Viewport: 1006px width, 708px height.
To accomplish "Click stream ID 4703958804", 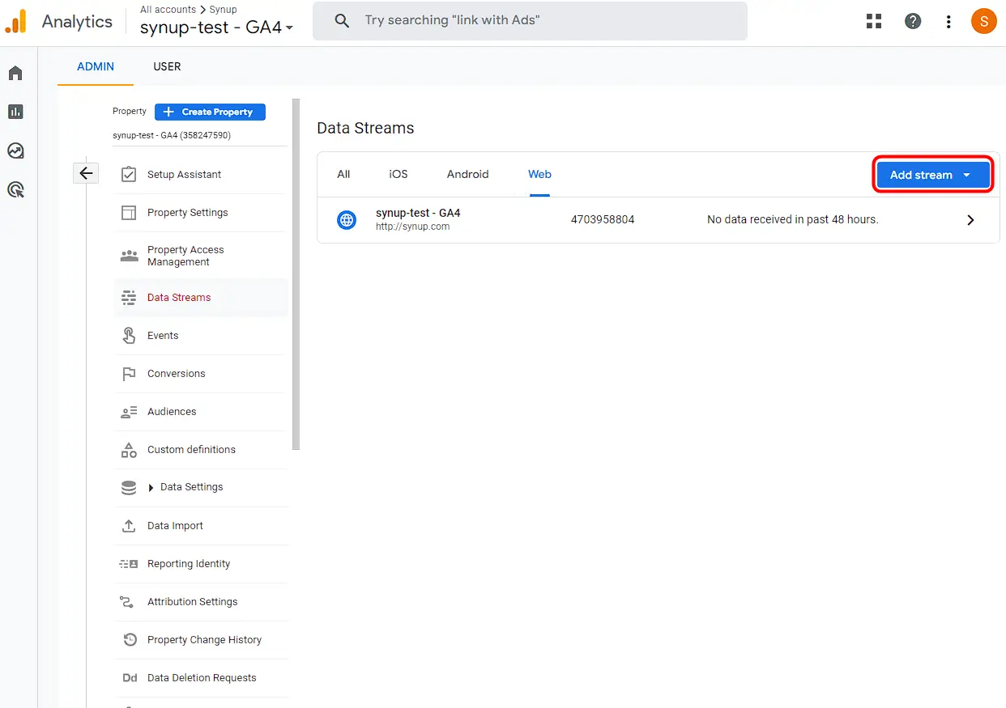I will pos(603,219).
